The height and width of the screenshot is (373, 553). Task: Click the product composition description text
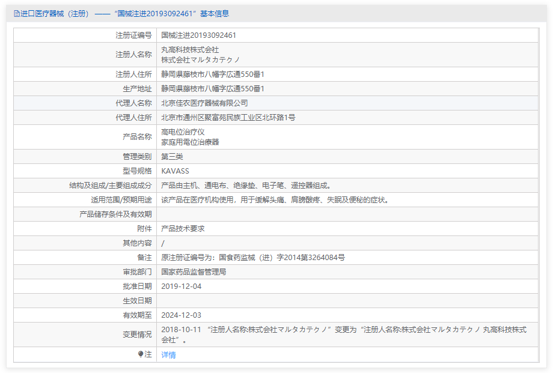coord(246,186)
